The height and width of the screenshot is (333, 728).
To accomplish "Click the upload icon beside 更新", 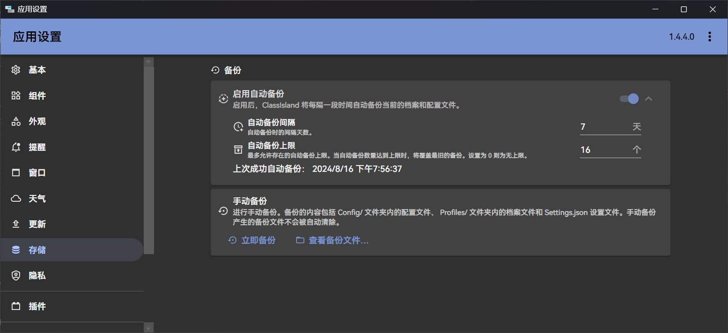I will (16, 224).
